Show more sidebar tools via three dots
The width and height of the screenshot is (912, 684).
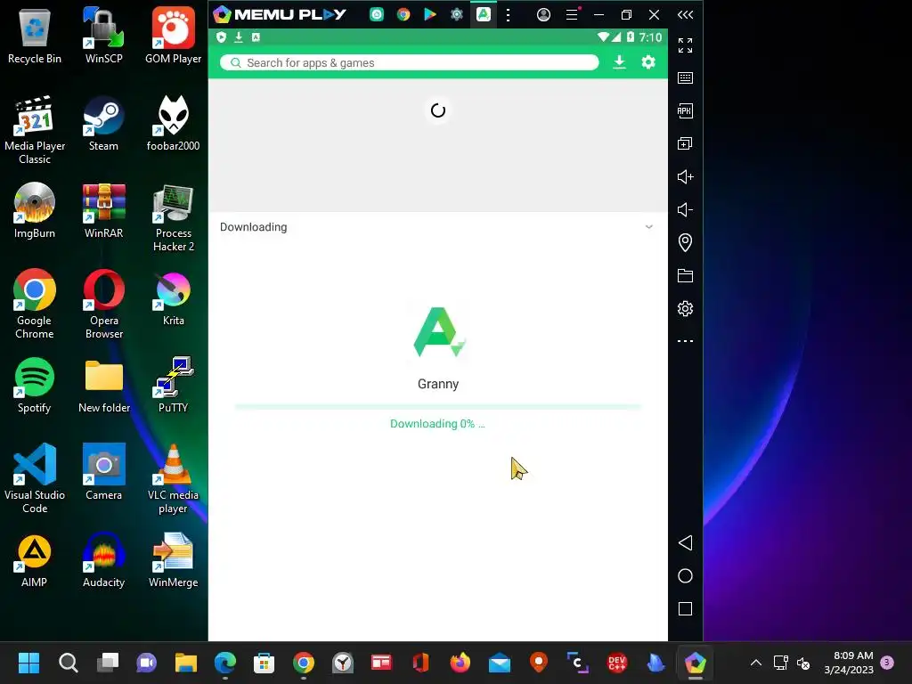coord(685,341)
